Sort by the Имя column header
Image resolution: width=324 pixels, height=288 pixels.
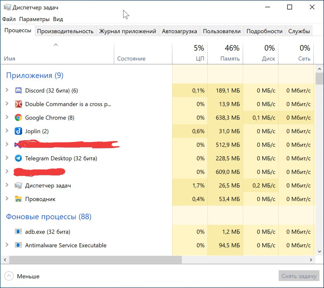click(57, 53)
